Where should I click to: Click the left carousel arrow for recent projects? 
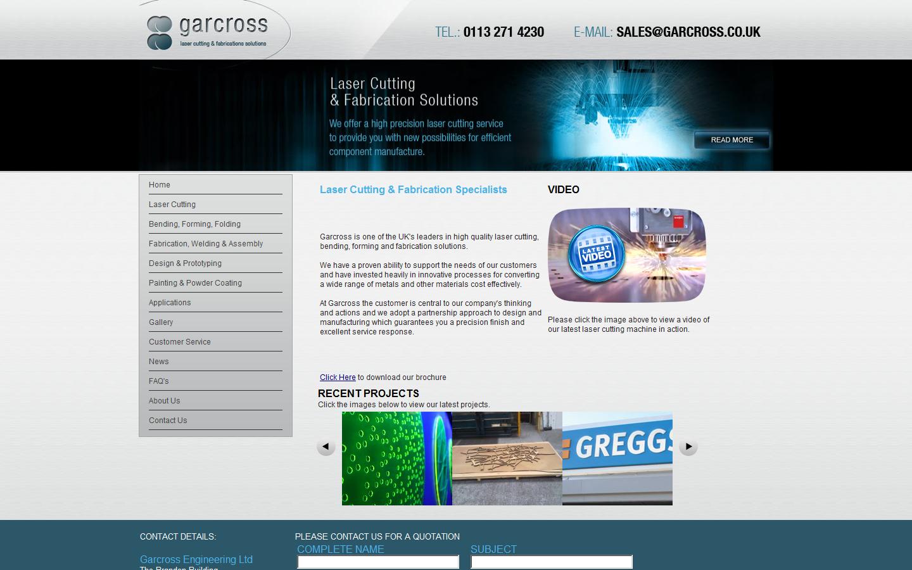tap(326, 446)
